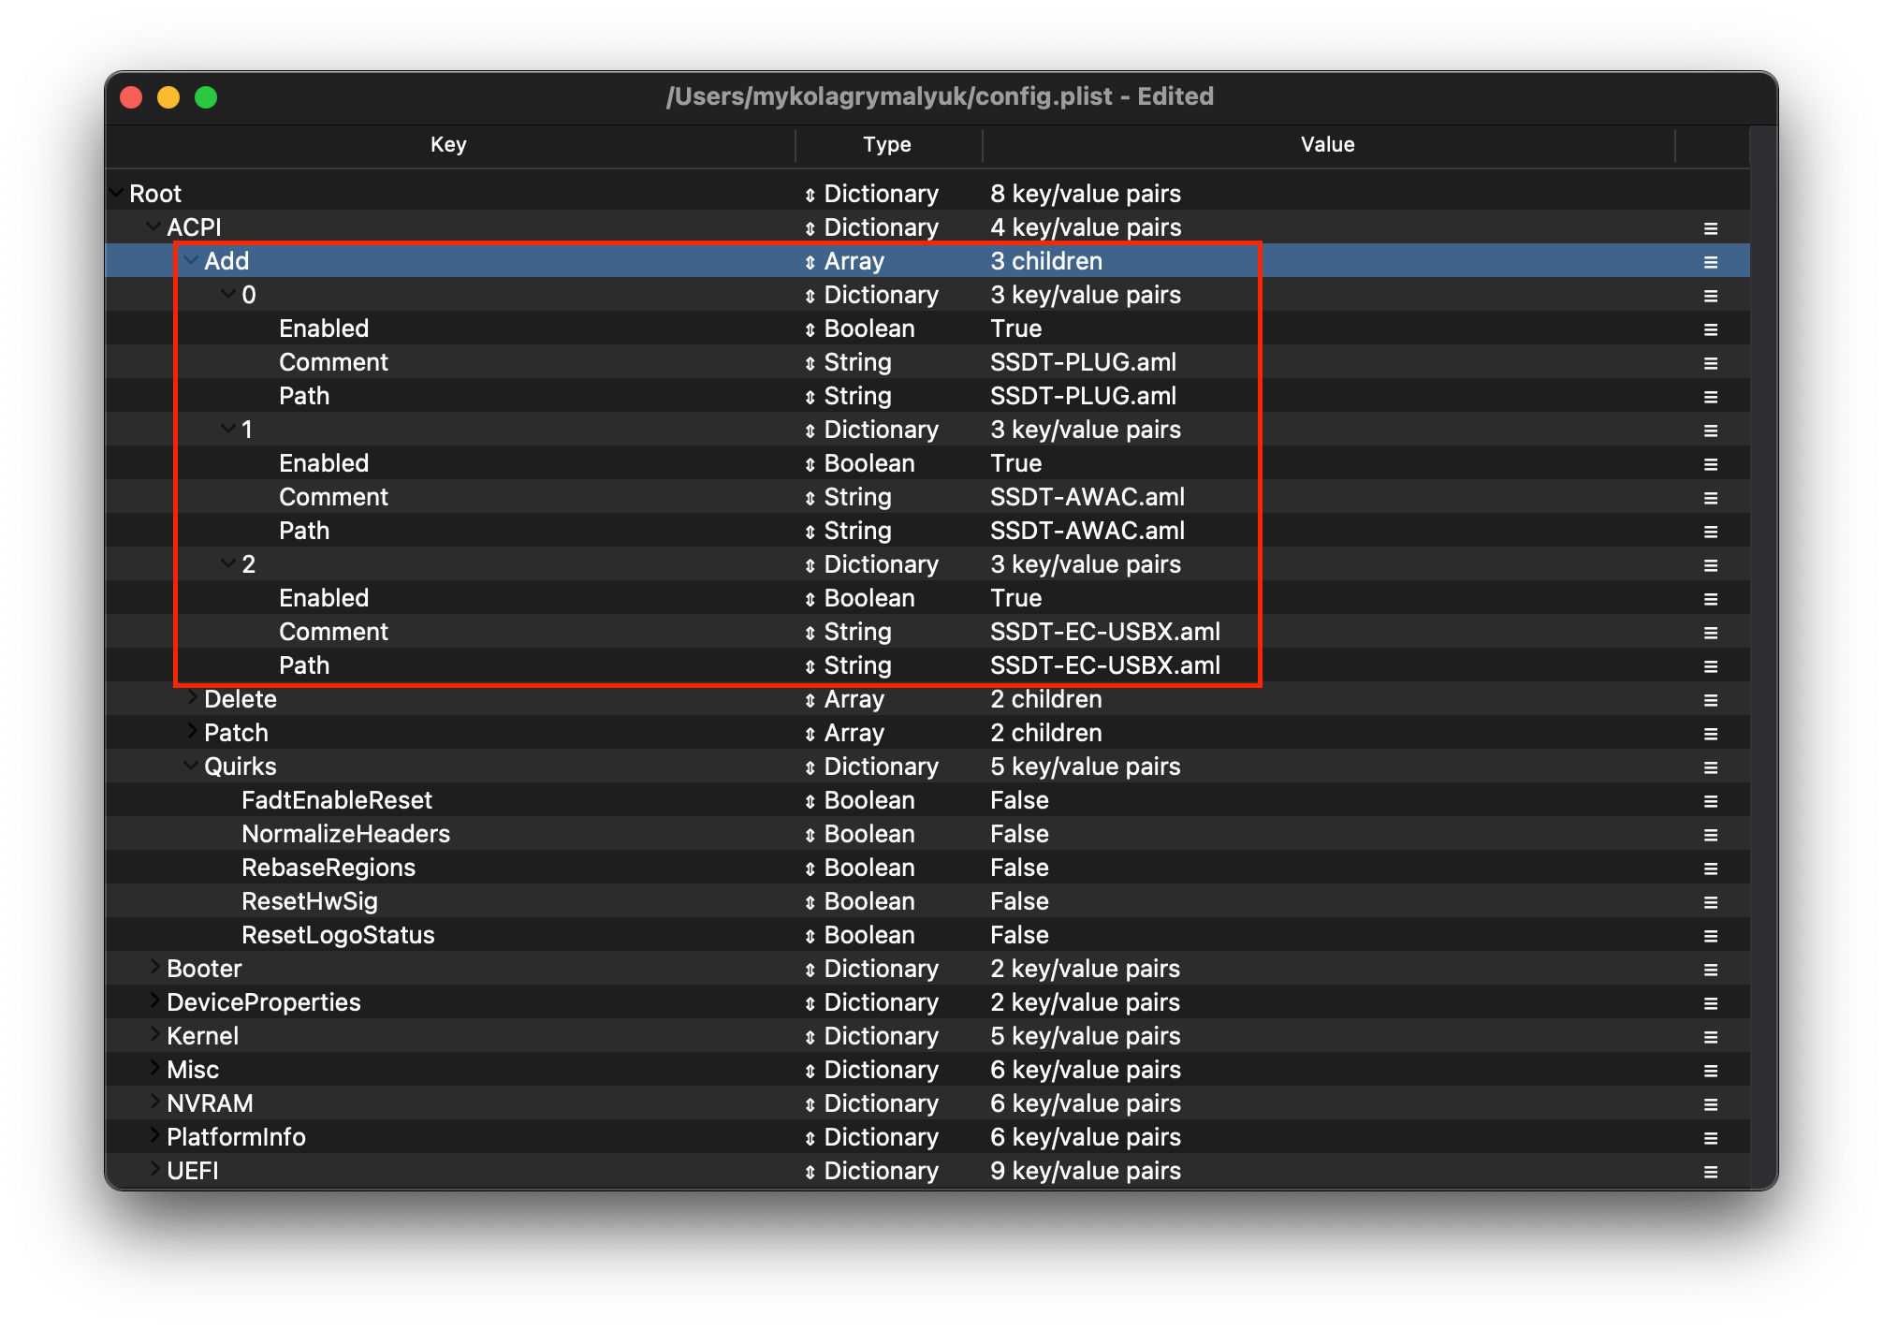Collapse the Add array chevron
Screen dimensions: 1883x1329
click(x=191, y=260)
